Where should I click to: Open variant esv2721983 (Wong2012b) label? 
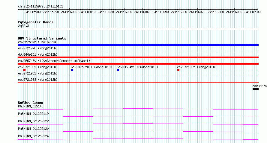[38, 80]
